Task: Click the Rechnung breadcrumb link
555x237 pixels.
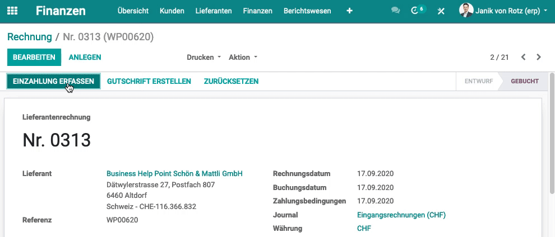Action: 30,37
